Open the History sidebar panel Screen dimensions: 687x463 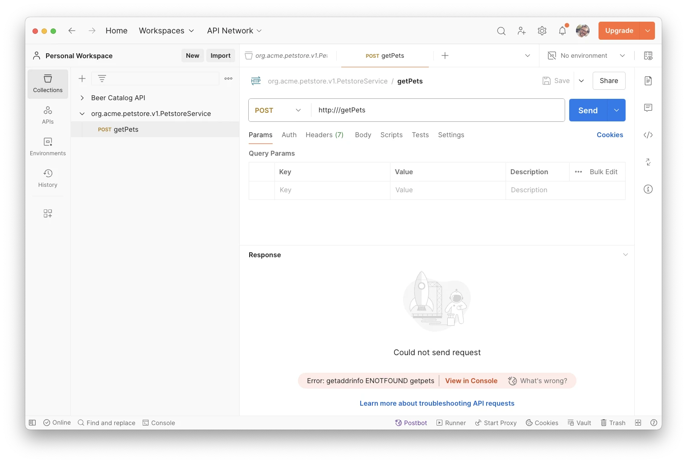pyautogui.click(x=48, y=178)
